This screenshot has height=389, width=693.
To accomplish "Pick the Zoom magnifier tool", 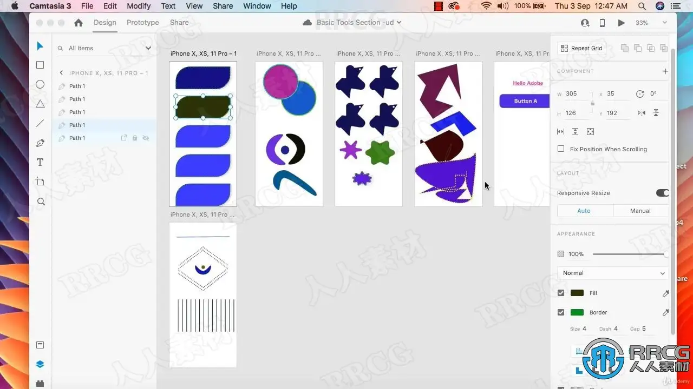I will [41, 202].
